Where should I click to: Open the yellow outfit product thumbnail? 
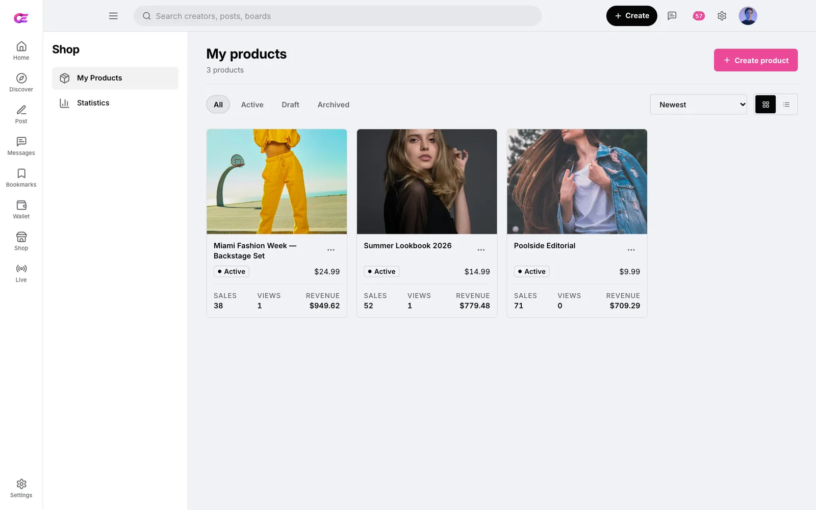(x=277, y=182)
